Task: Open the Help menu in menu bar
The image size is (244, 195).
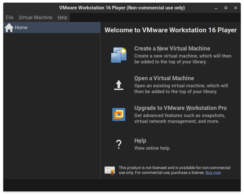Action: coord(62,17)
